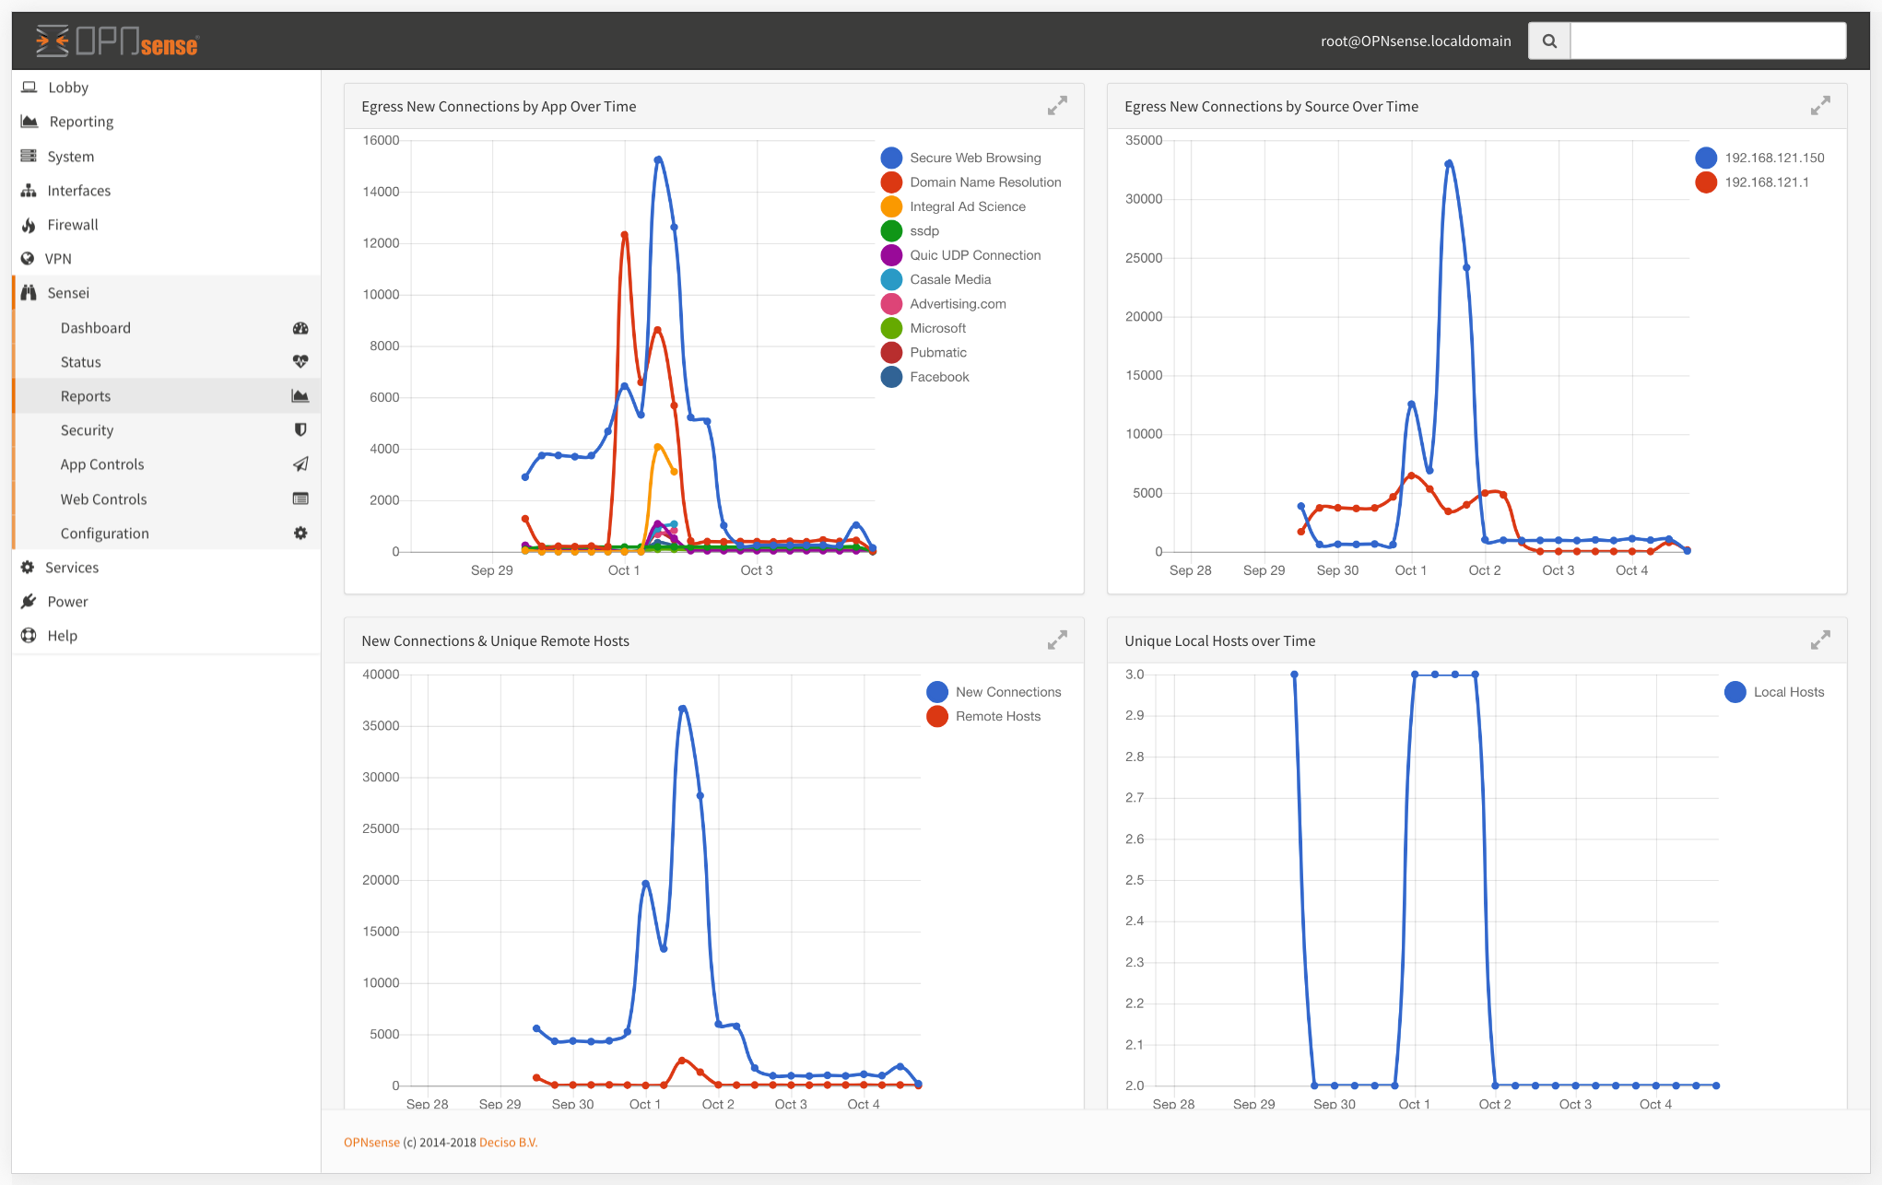Image resolution: width=1882 pixels, height=1185 pixels.
Task: Click the Status heartbeat icon
Action: (300, 362)
